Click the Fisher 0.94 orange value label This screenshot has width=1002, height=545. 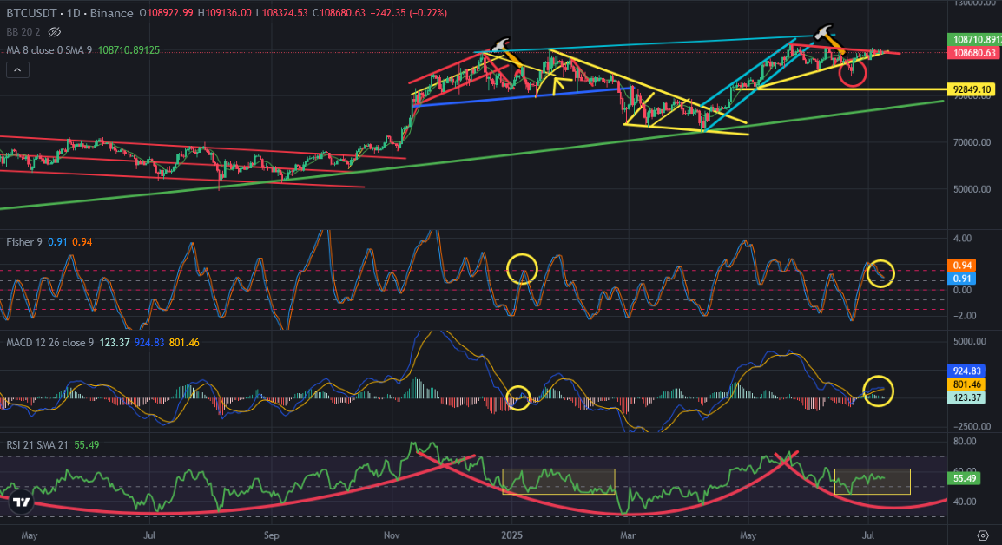coord(962,266)
